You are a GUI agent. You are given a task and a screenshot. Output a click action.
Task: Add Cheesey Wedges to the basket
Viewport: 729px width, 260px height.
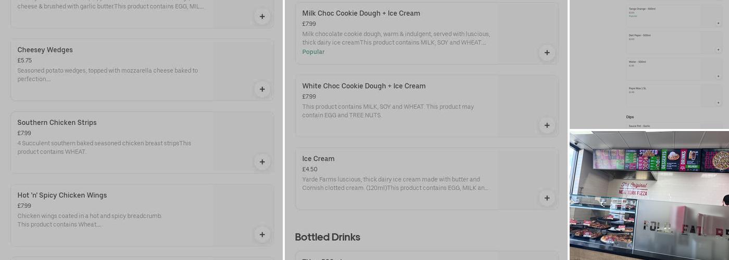pos(262,89)
